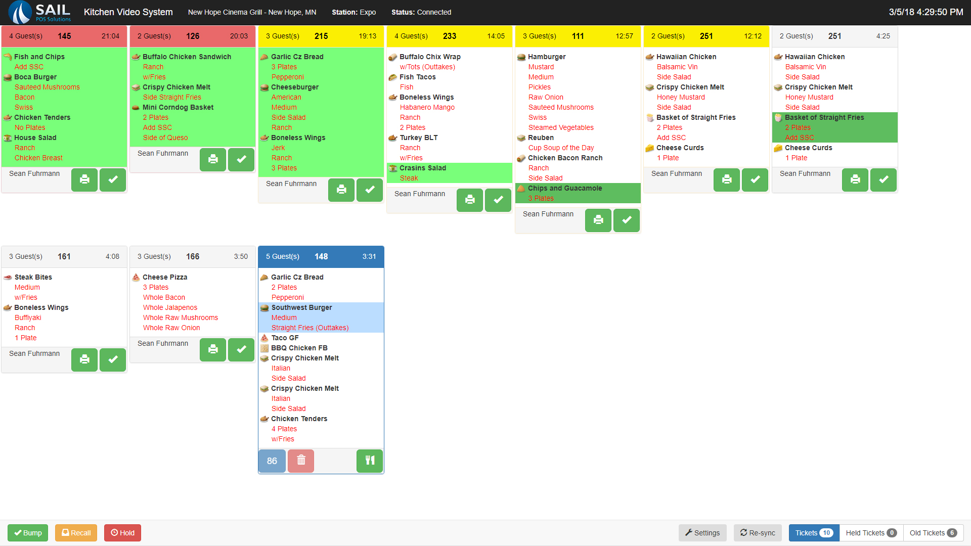This screenshot has height=546, width=971.
Task: Print ticket 166 with printer icon
Action: click(x=213, y=349)
